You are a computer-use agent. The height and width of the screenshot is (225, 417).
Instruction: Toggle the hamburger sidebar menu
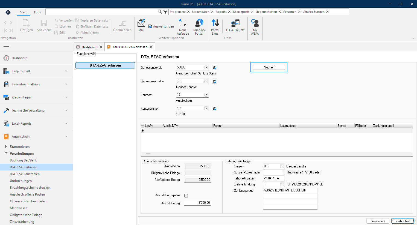point(6,47)
